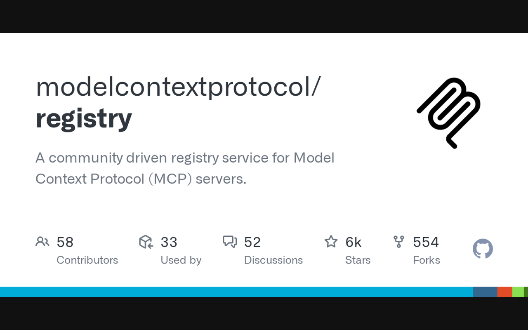Click the 554 forks count

[426, 242]
